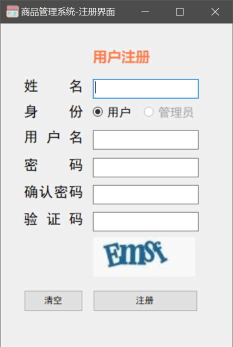The image size is (233, 347).
Task: Minimize the registration window
Action: 145,11
